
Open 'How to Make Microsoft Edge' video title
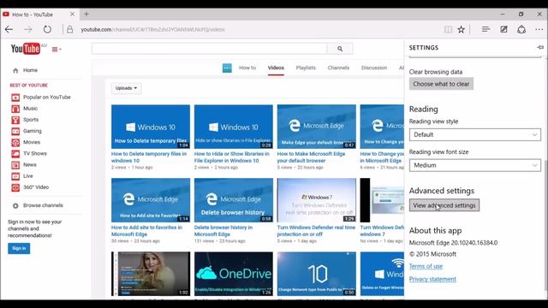(x=311, y=157)
